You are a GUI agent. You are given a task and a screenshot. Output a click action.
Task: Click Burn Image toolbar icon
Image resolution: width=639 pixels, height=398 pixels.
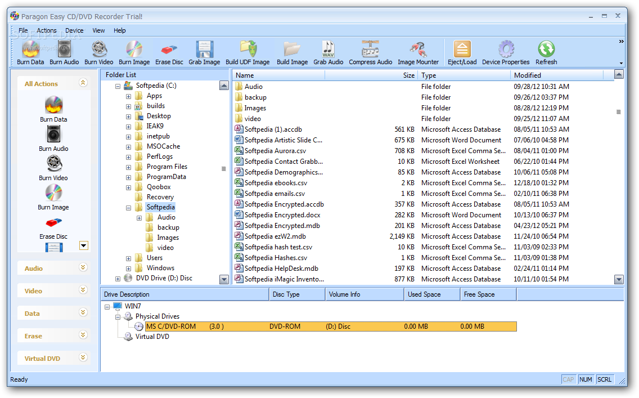(x=134, y=53)
